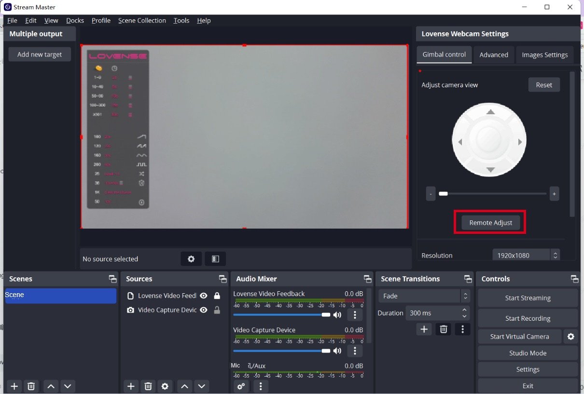Open the Resolution 1920x1080 dropdown
This screenshot has height=394, width=584.
tap(526, 256)
